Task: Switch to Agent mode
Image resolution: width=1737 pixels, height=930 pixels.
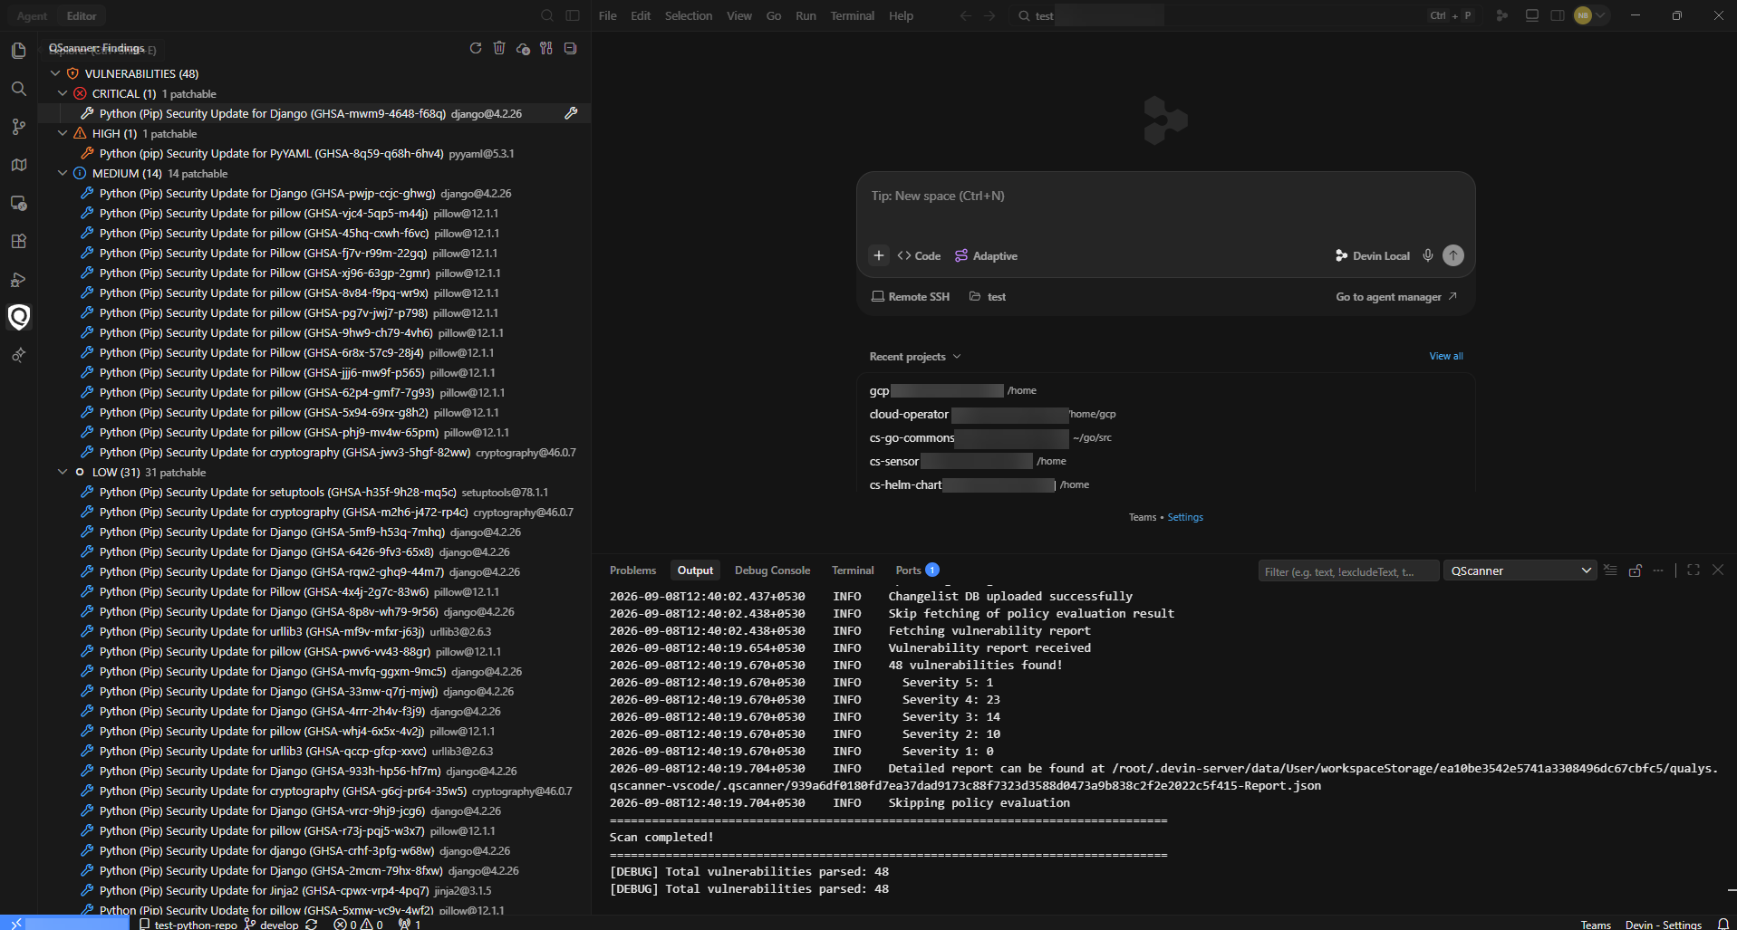Action: [x=32, y=16]
